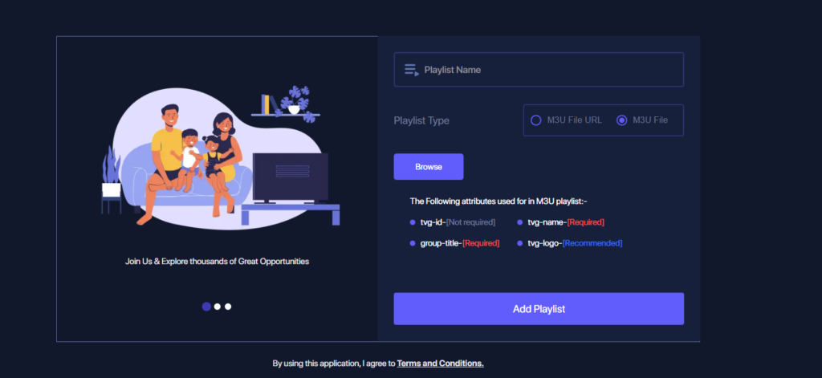Image resolution: width=822 pixels, height=378 pixels.
Task: Focus the Playlist Name input field
Action: (539, 69)
